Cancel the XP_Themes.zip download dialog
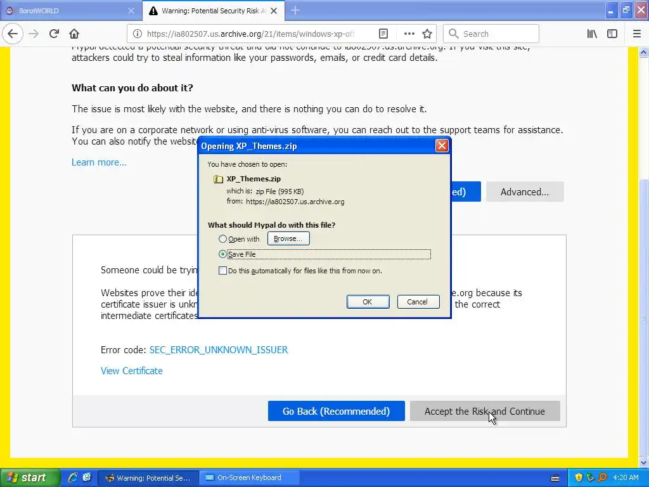This screenshot has height=487, width=649. coord(417,302)
